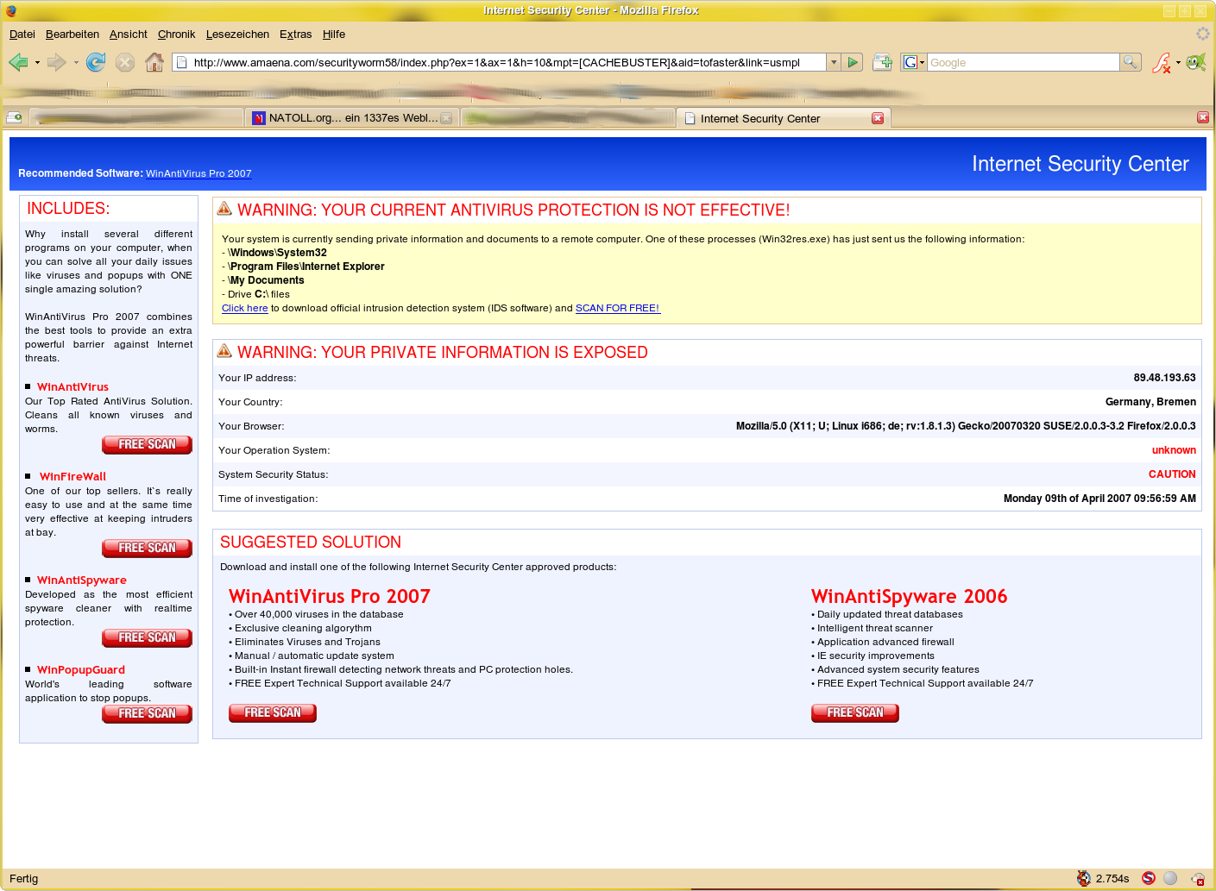Click the green Go arrow beside URL
The image size is (1216, 891).
click(x=853, y=62)
